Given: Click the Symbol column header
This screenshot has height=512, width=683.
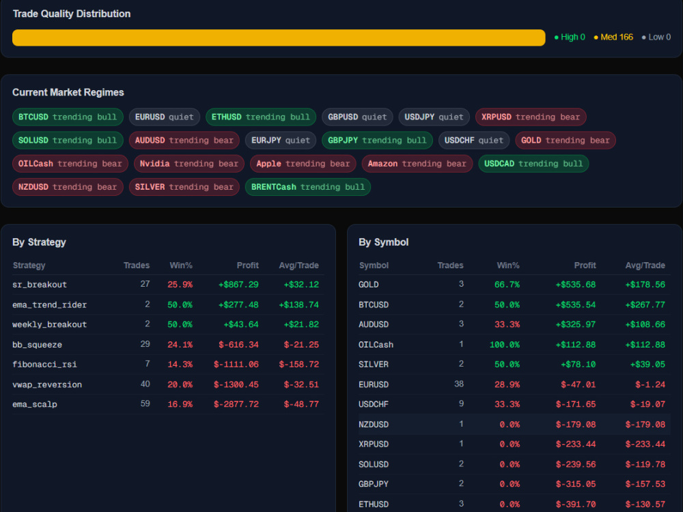Looking at the screenshot, I should pos(374,265).
